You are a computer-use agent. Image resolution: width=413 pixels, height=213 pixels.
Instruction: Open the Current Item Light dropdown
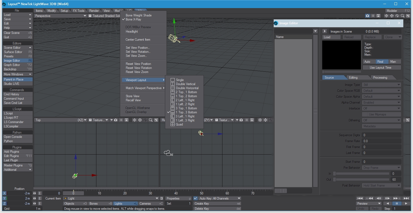[111, 198]
